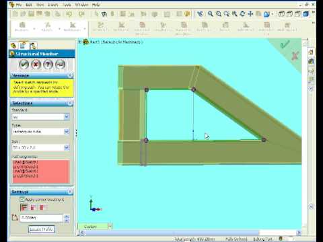Expand Part1 flyout feature tree
323x242 pixels.
(x=79, y=42)
